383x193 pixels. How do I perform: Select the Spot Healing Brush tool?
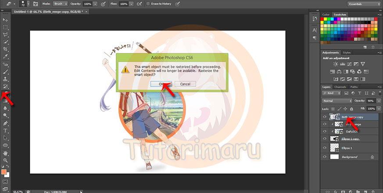point(5,65)
